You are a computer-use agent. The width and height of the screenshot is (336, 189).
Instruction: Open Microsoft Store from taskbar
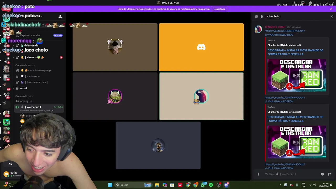coord(172,185)
